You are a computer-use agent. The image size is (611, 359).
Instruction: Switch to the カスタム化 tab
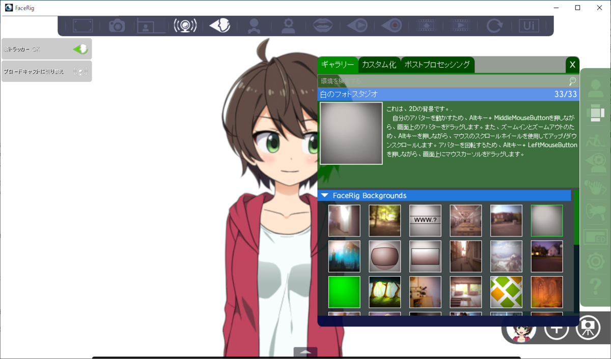[x=379, y=65]
